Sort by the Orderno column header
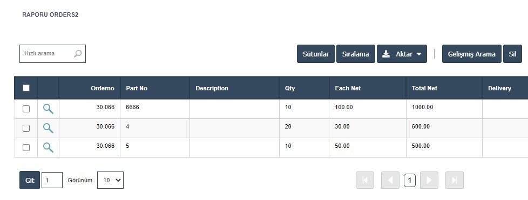The height and width of the screenshot is (200, 528). click(x=103, y=88)
